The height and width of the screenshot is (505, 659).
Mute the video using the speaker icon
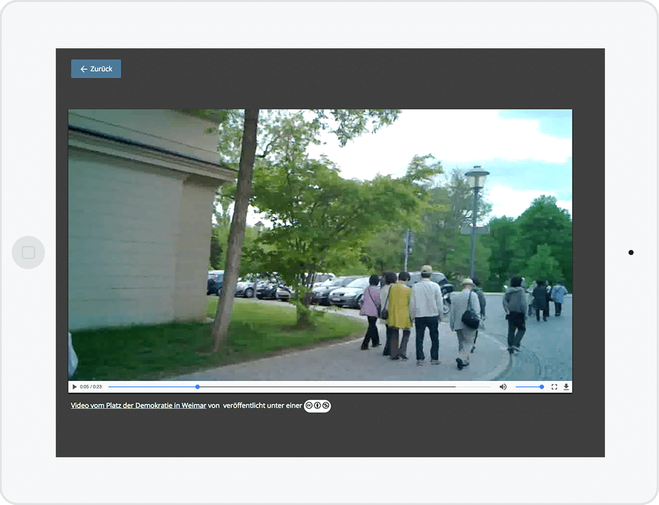503,387
